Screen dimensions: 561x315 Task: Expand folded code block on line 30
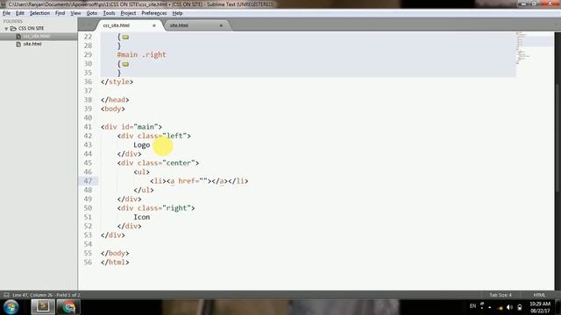(125, 64)
